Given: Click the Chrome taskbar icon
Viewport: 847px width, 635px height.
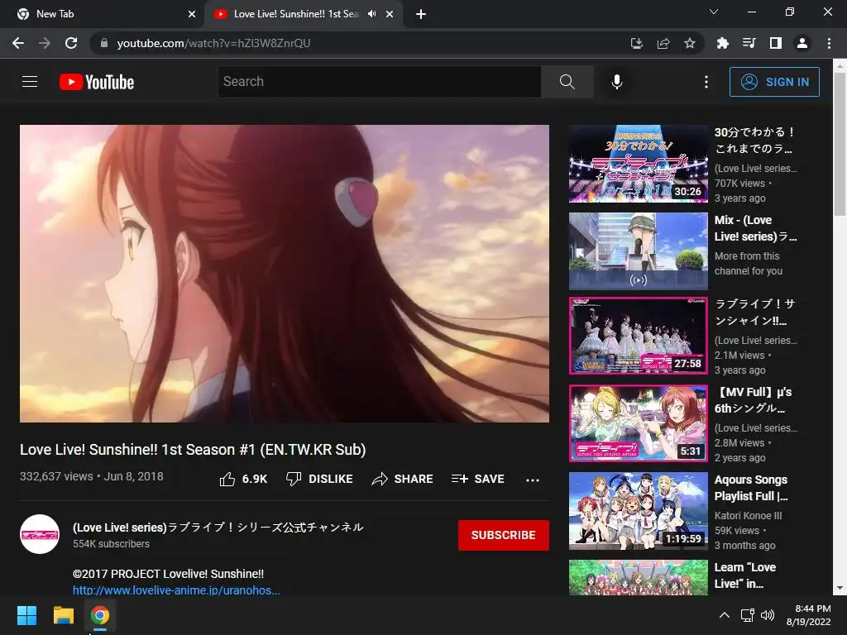Looking at the screenshot, I should (x=99, y=615).
